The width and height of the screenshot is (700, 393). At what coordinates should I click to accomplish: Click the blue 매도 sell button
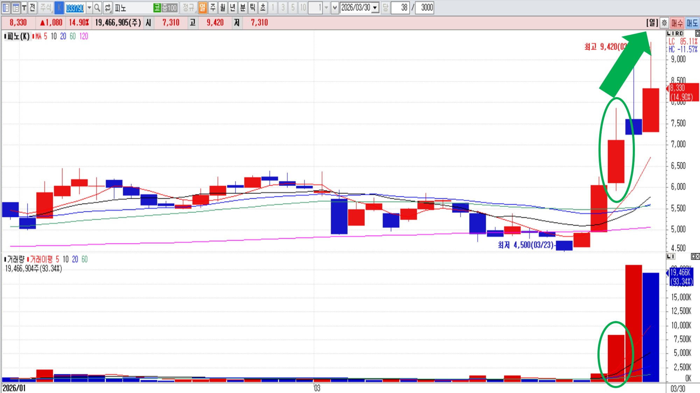point(692,23)
